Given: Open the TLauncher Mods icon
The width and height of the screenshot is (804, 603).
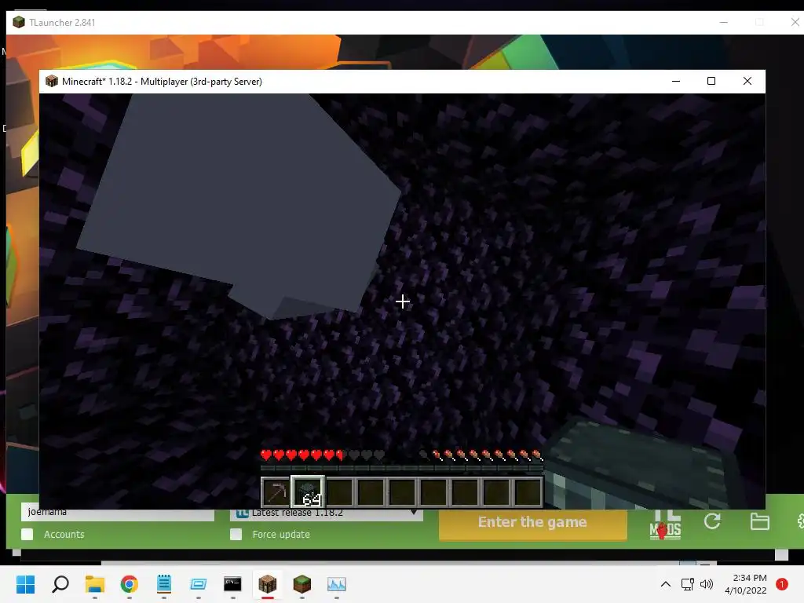Looking at the screenshot, I should pyautogui.click(x=665, y=524).
